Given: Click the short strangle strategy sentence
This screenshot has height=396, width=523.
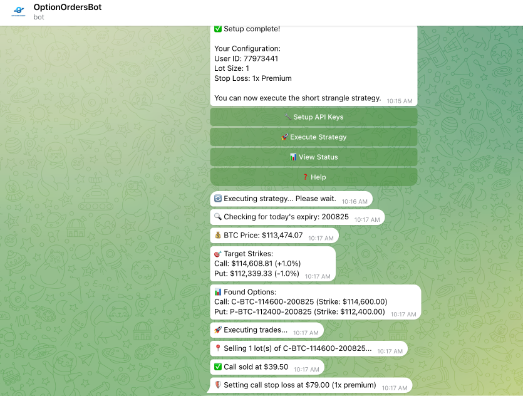Looking at the screenshot, I should click(298, 98).
